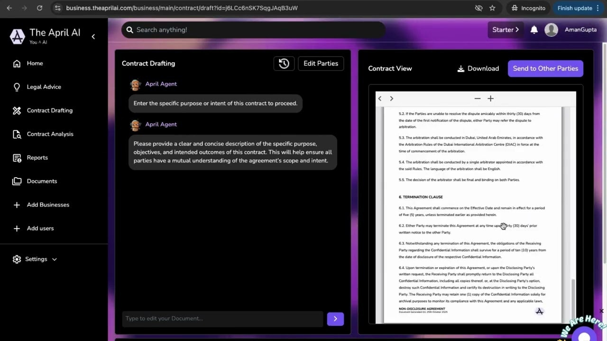Click the Search anything field
607x341 pixels.
click(x=253, y=30)
